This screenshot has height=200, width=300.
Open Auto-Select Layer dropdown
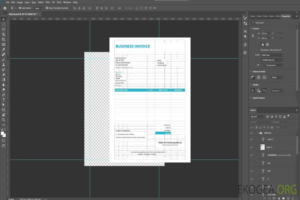pos(38,8)
